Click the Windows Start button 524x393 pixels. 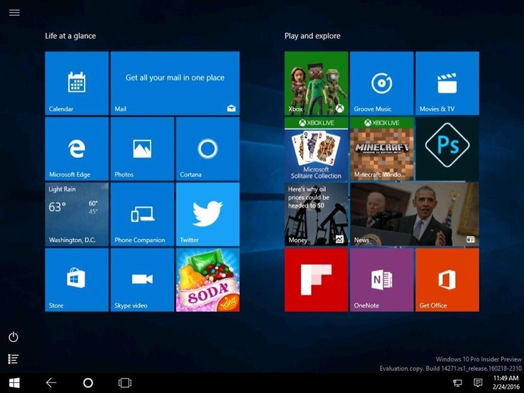click(x=14, y=383)
